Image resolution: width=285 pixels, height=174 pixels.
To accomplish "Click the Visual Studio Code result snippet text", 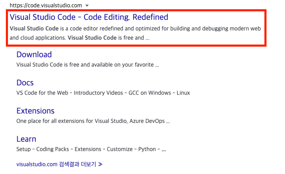I will click(135, 33).
